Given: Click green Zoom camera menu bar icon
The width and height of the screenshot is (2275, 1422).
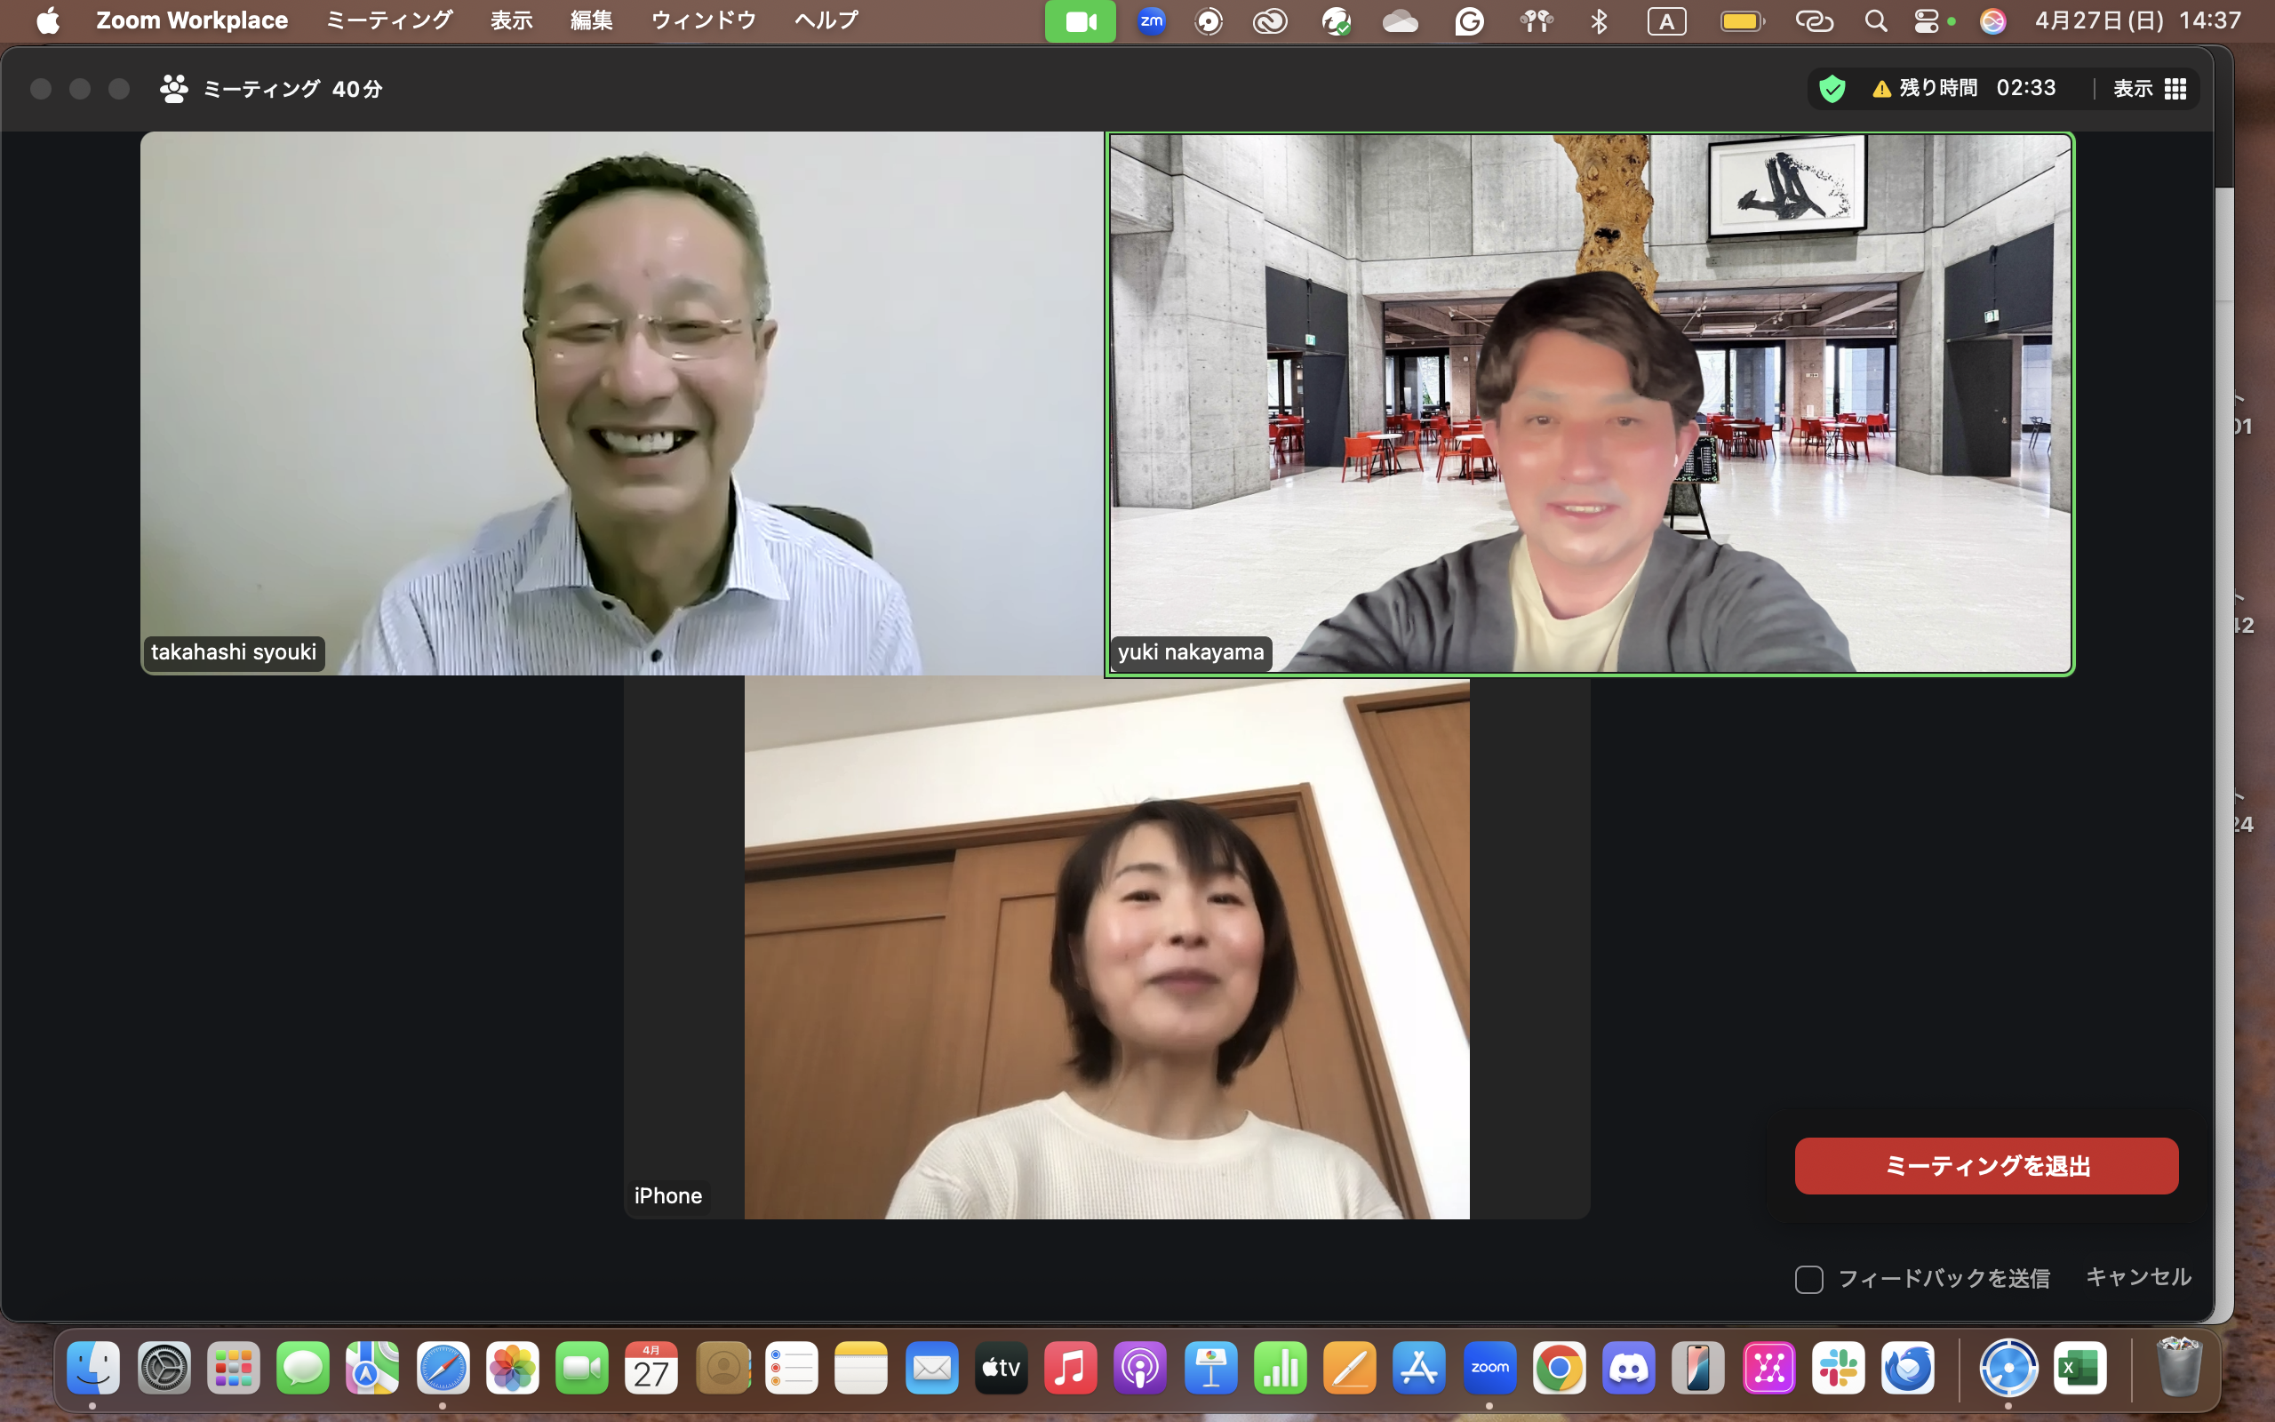Looking at the screenshot, I should pyautogui.click(x=1080, y=20).
